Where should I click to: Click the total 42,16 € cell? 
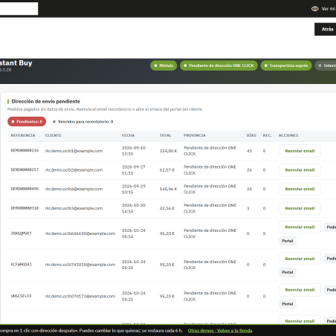[167, 208]
